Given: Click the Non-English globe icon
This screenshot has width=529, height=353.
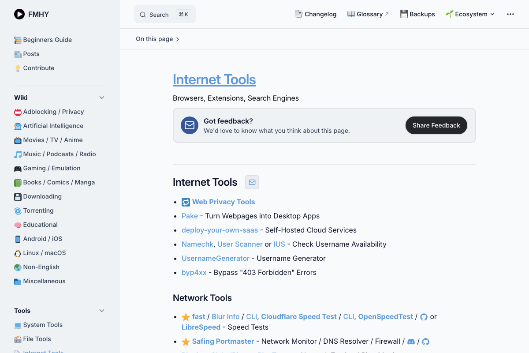Looking at the screenshot, I should (18, 267).
